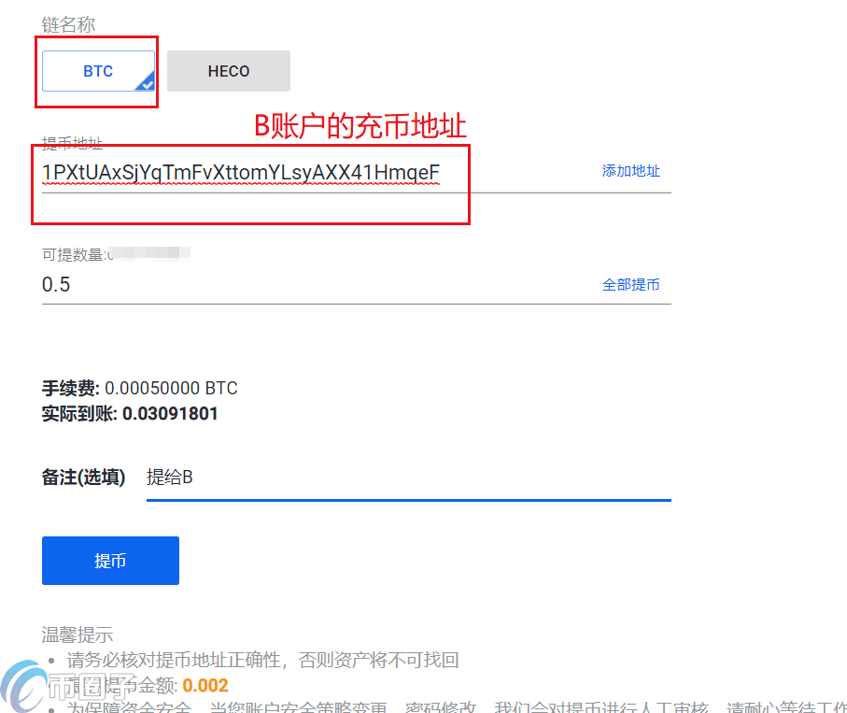Click the orange 0.002 minimum amount value
Screen dimensions: 847x713
(208, 685)
